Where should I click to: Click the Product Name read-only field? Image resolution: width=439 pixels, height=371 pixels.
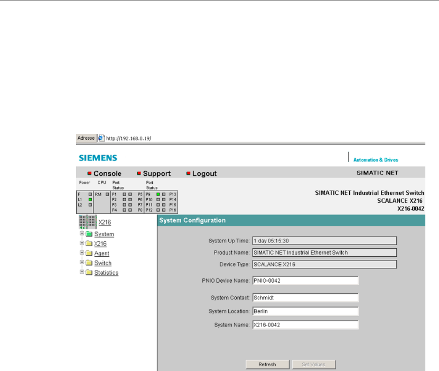click(325, 253)
